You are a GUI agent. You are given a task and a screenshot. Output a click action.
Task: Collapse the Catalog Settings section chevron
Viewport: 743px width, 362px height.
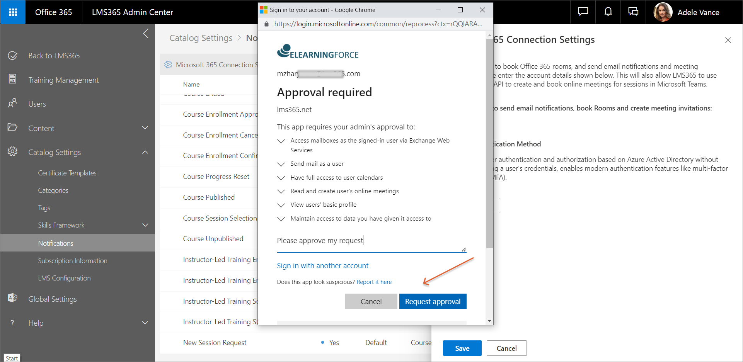[145, 152]
